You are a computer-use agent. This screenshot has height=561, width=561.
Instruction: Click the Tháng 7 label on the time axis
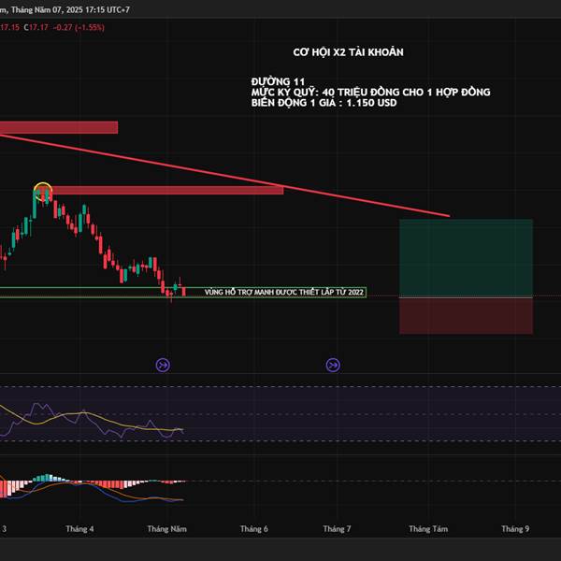point(337,528)
